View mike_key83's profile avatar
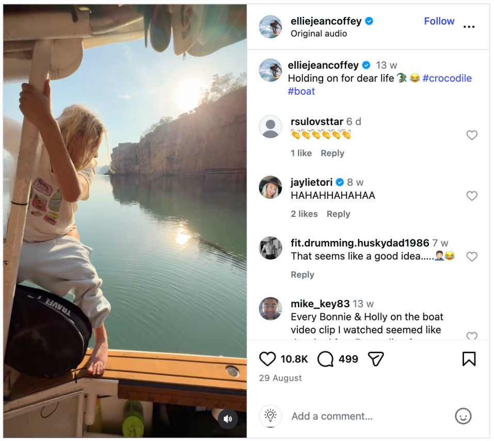Image resolution: width=494 pixels, height=441 pixels. [270, 309]
